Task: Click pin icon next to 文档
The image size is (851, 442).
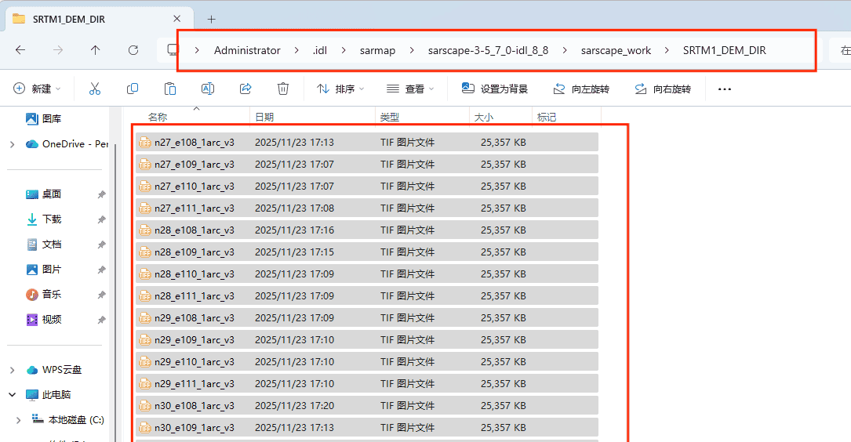Action: click(101, 245)
